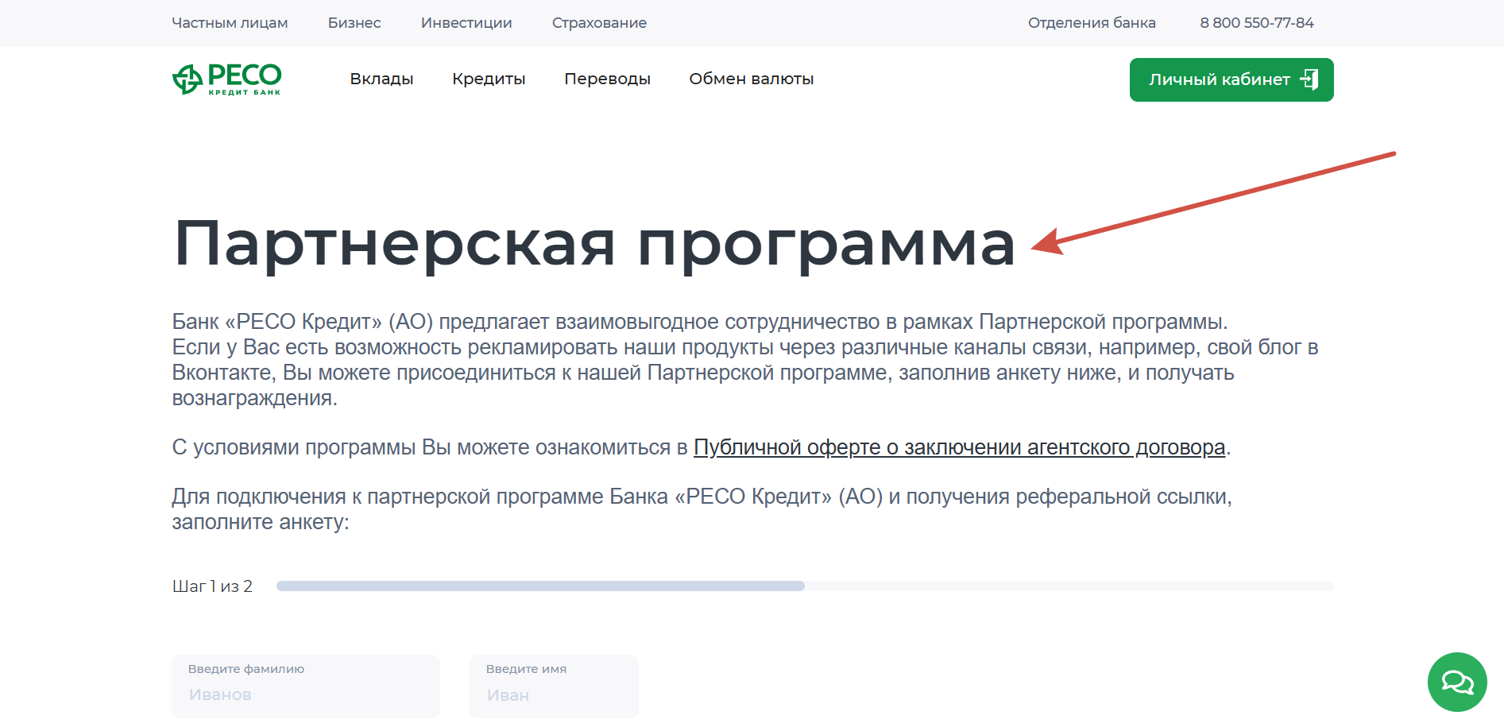Screen dimensions: 1504x727
Task: View Отделения банка locations
Action: pyautogui.click(x=1092, y=23)
